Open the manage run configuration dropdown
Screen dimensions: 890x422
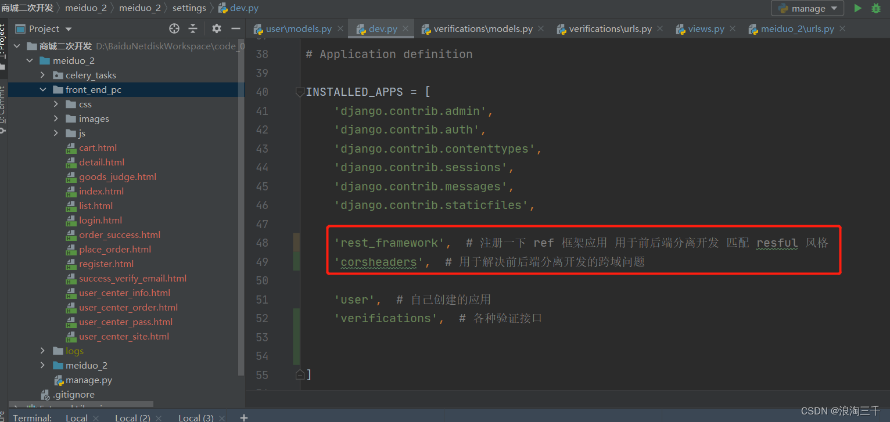pos(808,8)
